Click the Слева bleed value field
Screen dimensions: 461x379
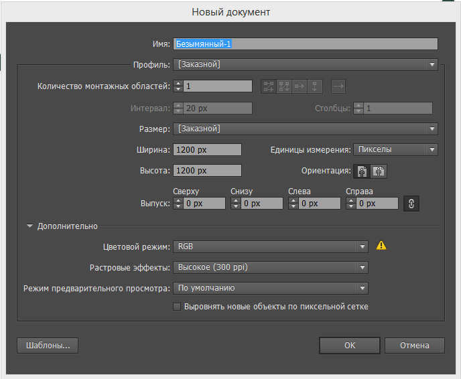pos(320,204)
